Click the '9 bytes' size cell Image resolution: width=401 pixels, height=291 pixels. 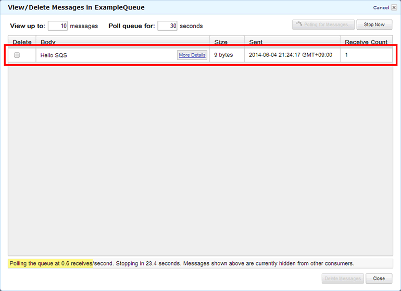coord(223,55)
